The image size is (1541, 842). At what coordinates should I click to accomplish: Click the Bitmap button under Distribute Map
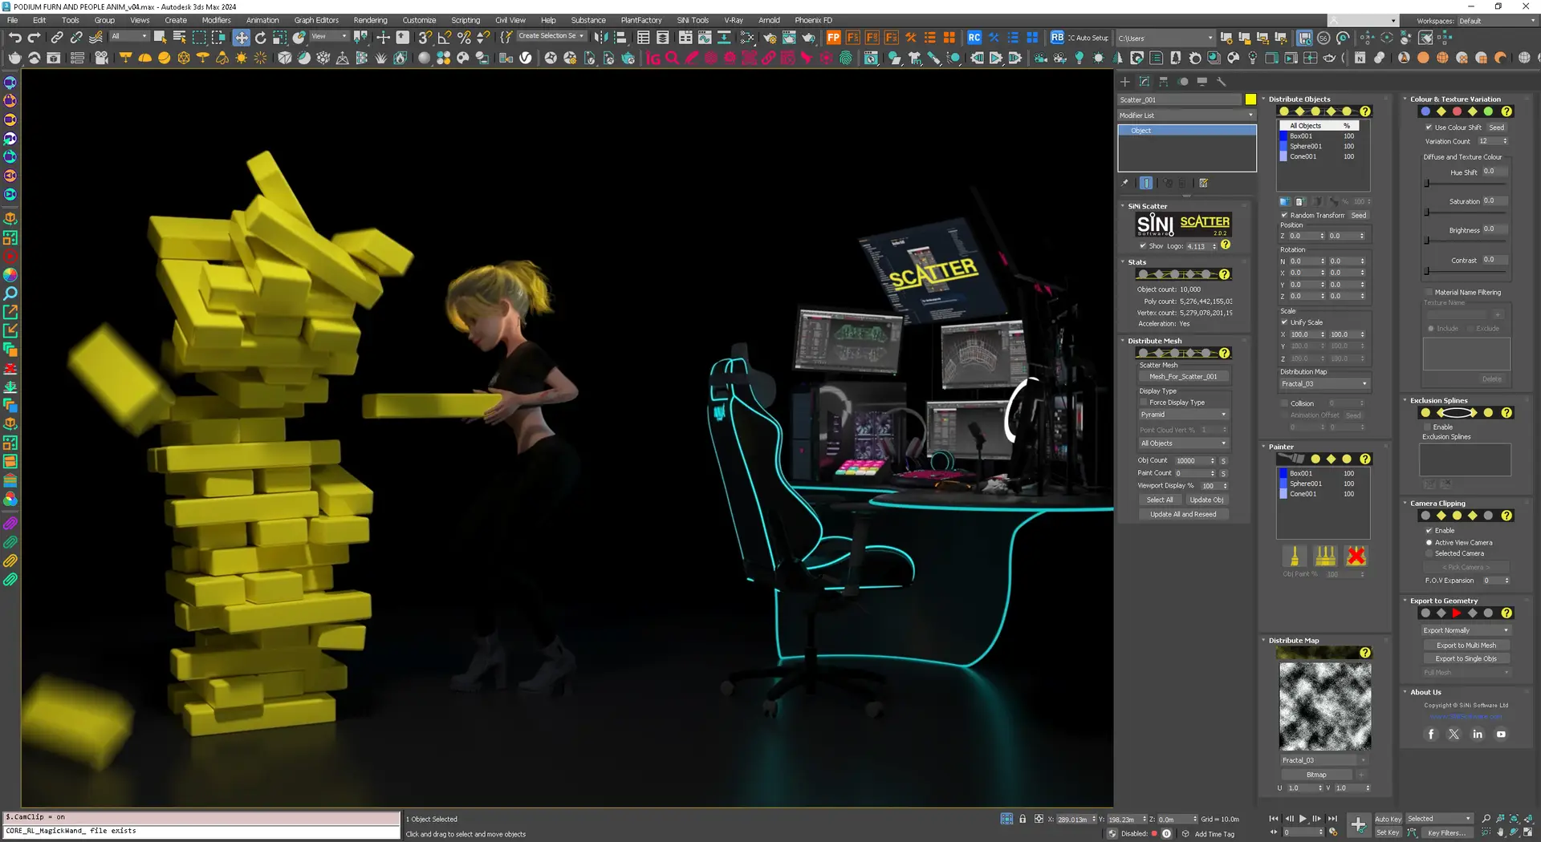click(x=1316, y=775)
